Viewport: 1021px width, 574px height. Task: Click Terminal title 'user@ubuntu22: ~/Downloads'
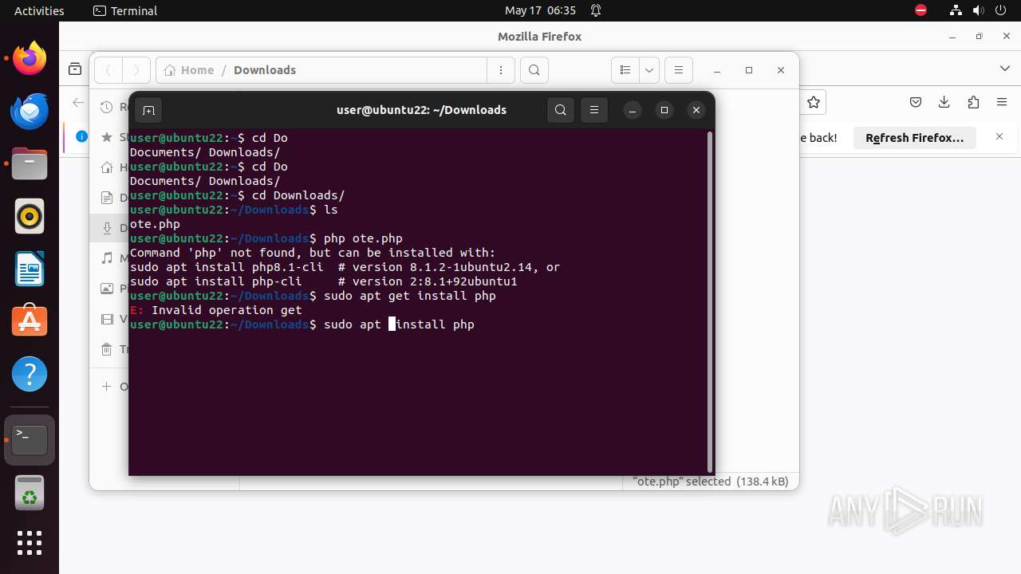pyautogui.click(x=421, y=110)
